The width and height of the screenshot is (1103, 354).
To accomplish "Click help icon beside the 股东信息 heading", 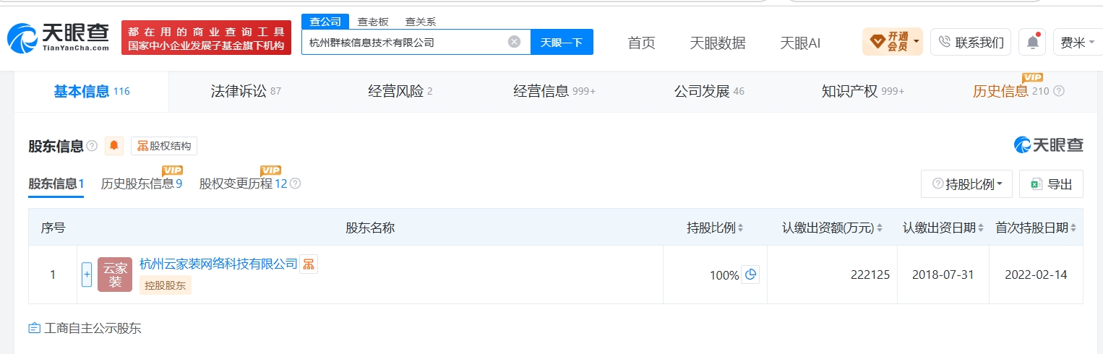I will [x=92, y=146].
